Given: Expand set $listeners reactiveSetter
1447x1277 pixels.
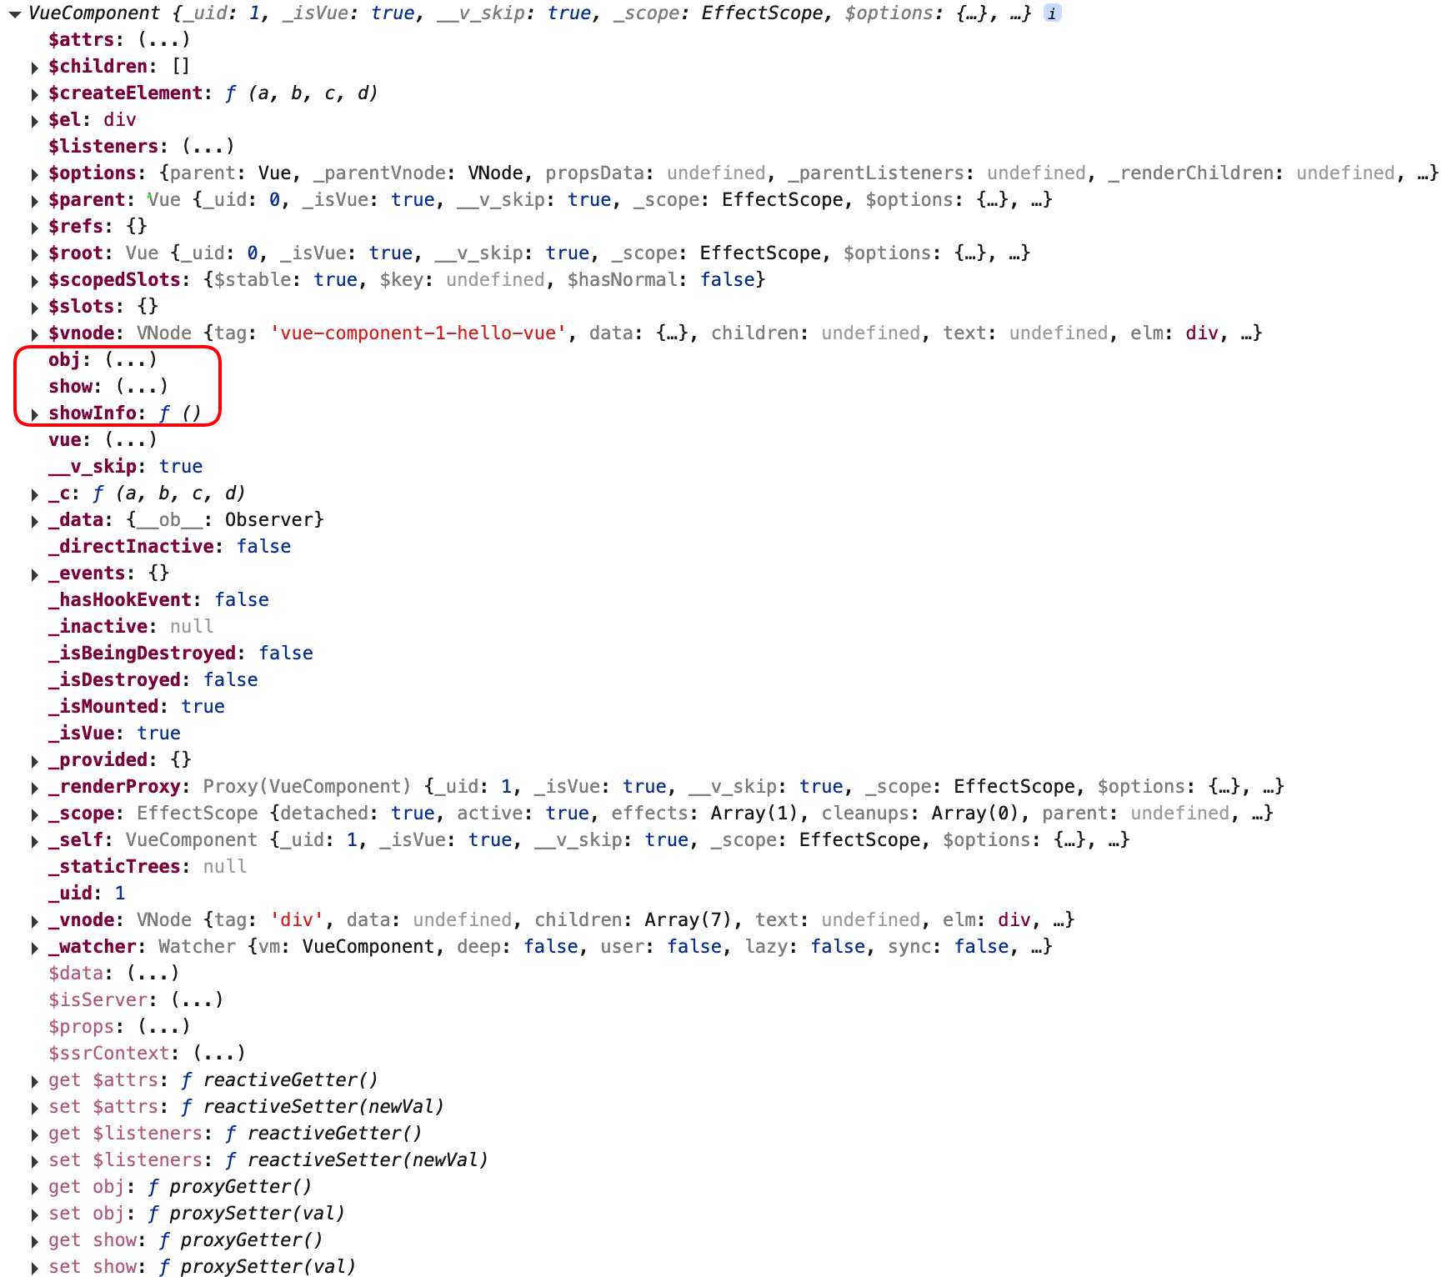Looking at the screenshot, I should tap(34, 1161).
